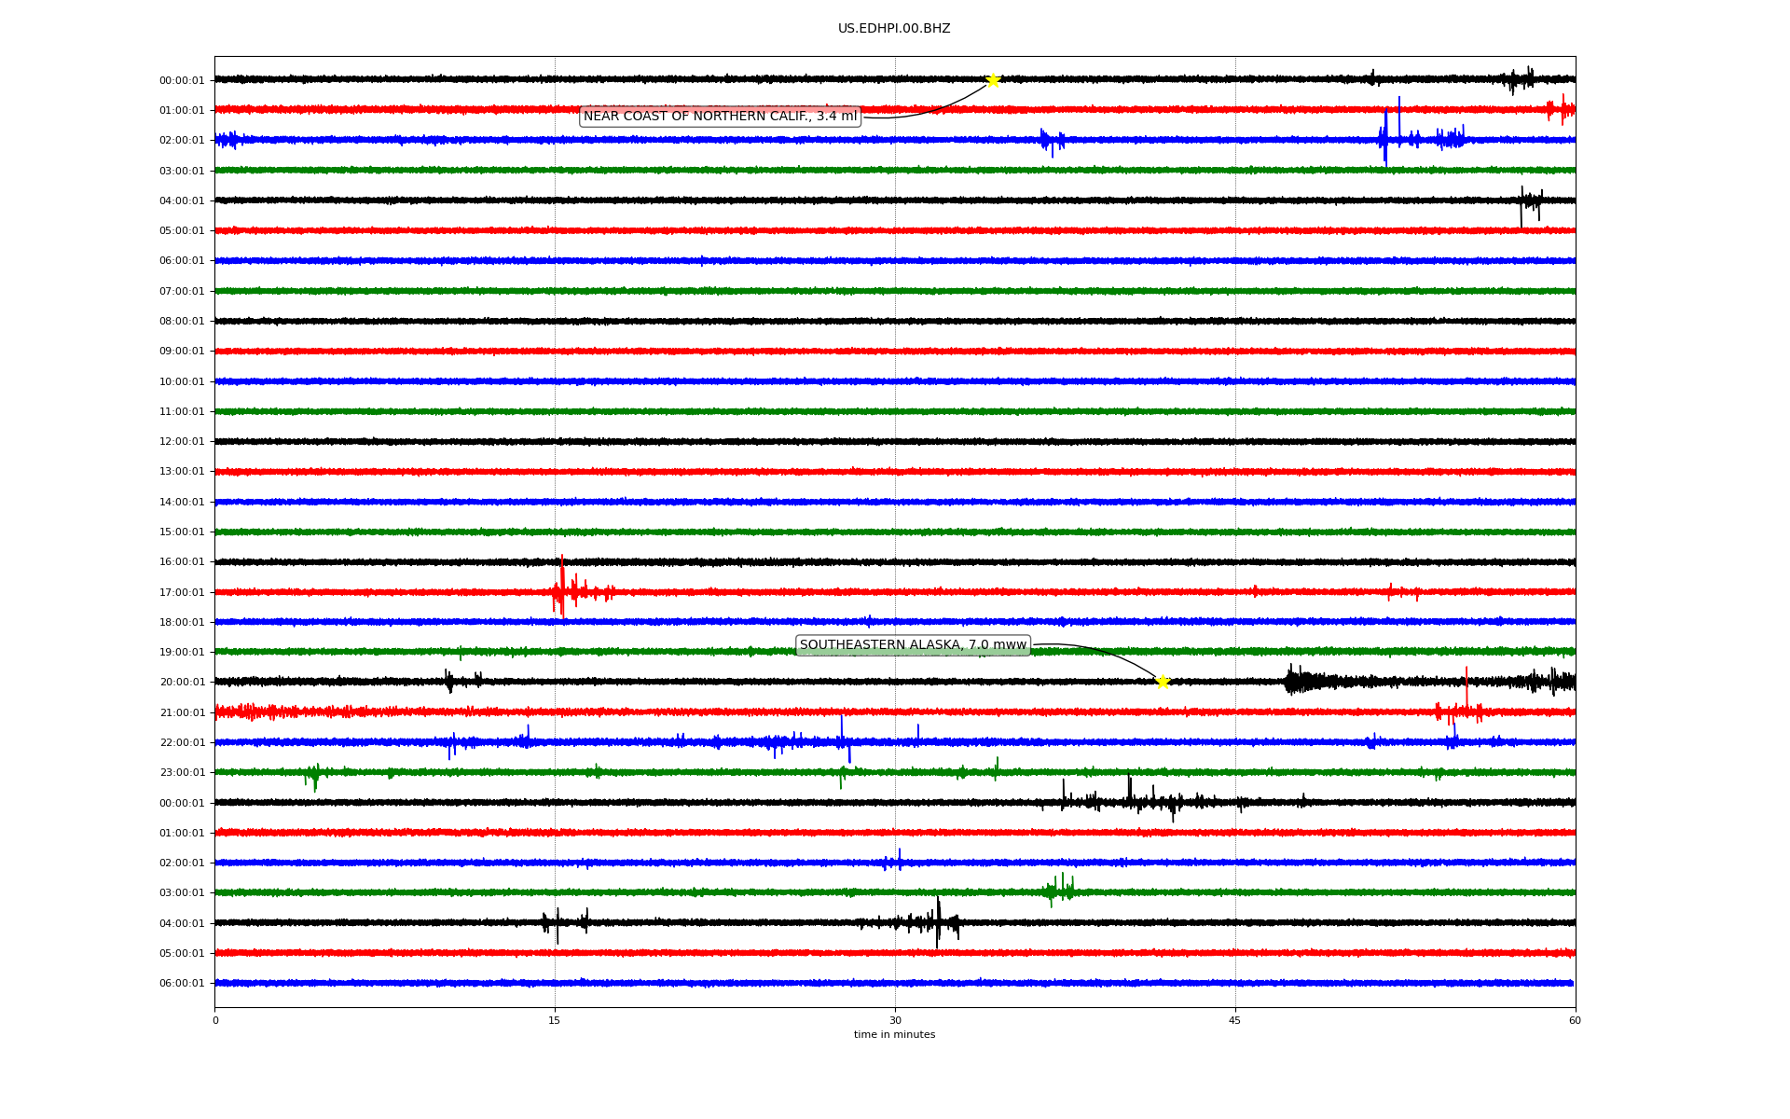Viewport: 1790px width, 1119px height.
Task: Click the NEAR COAST OF NORTHERN CALIF. annotation box
Action: (720, 117)
